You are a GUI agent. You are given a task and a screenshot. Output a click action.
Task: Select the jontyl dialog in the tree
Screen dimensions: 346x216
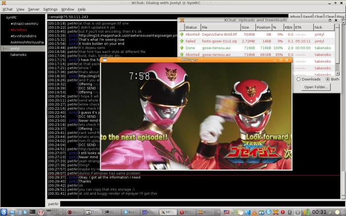[15, 48]
